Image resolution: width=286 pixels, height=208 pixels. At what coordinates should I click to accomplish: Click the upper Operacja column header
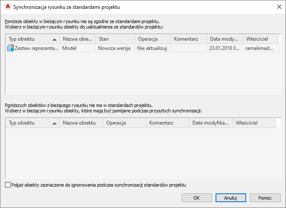click(x=153, y=39)
